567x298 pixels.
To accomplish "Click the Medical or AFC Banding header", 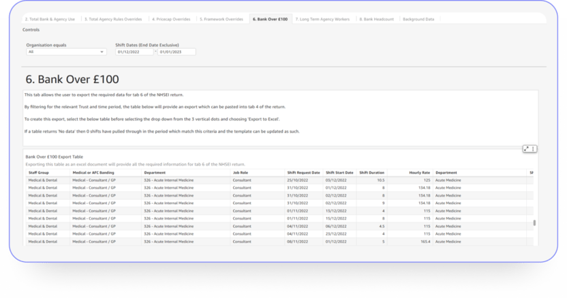I will point(96,173).
